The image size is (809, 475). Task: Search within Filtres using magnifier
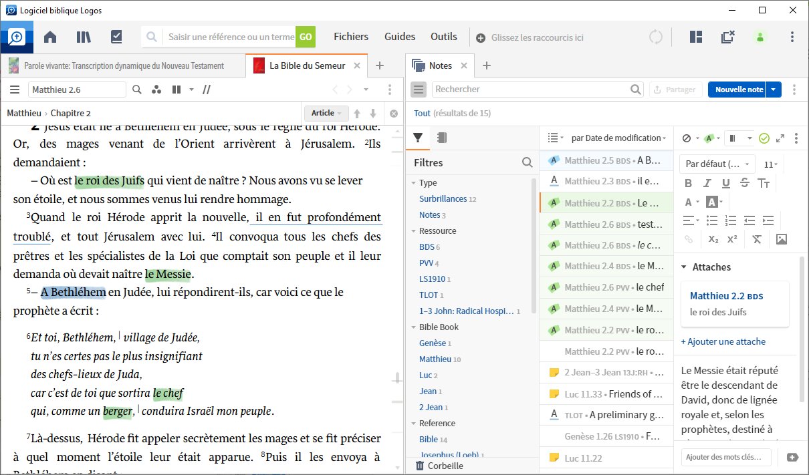point(528,162)
